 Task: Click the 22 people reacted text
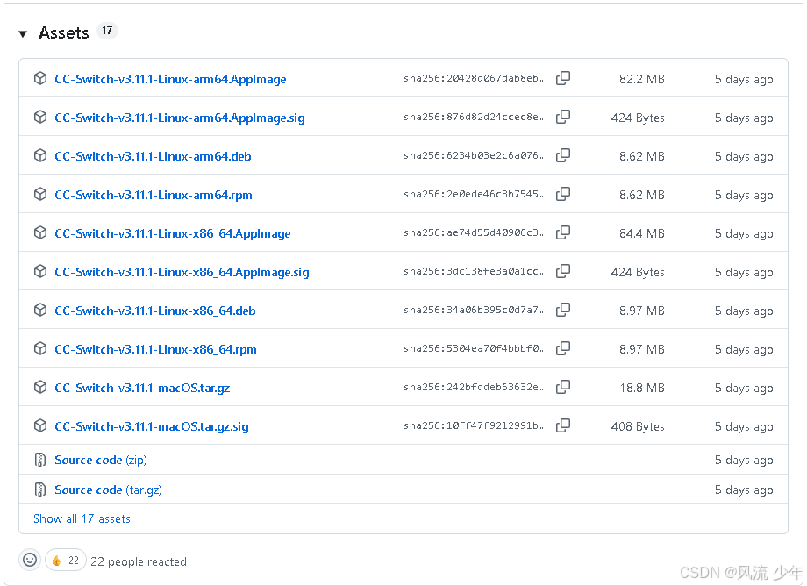click(x=139, y=561)
